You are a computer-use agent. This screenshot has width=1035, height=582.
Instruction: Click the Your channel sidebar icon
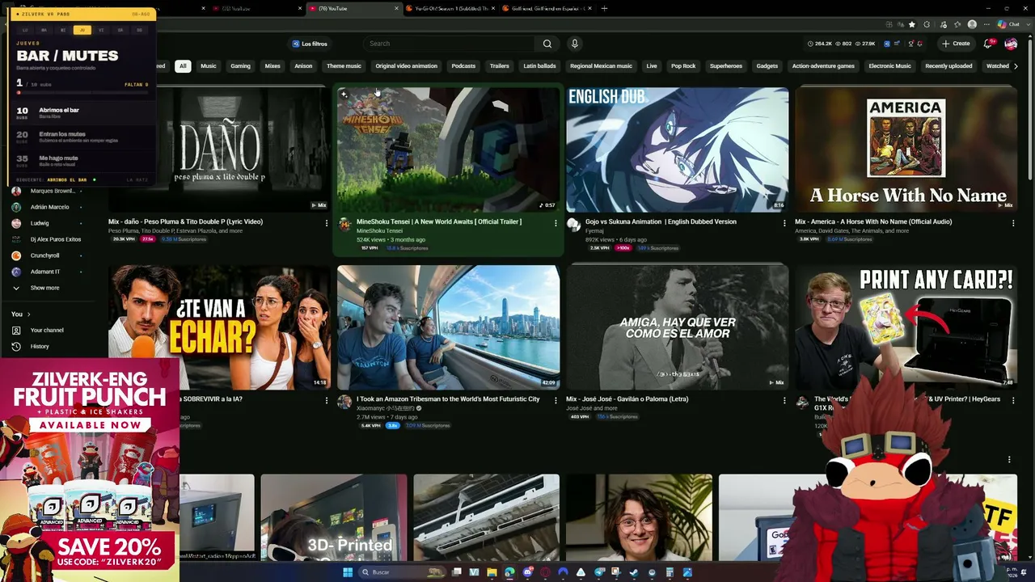pyautogui.click(x=16, y=330)
